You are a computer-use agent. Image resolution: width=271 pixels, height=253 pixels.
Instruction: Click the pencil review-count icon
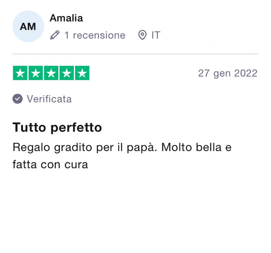(55, 35)
